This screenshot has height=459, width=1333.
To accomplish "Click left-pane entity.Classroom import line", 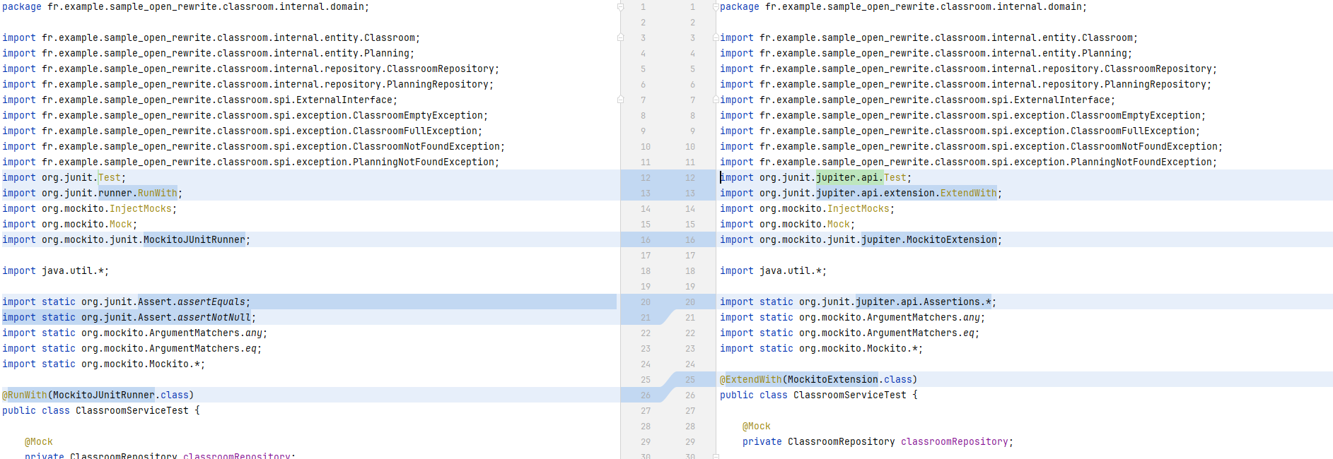I will click(x=211, y=38).
